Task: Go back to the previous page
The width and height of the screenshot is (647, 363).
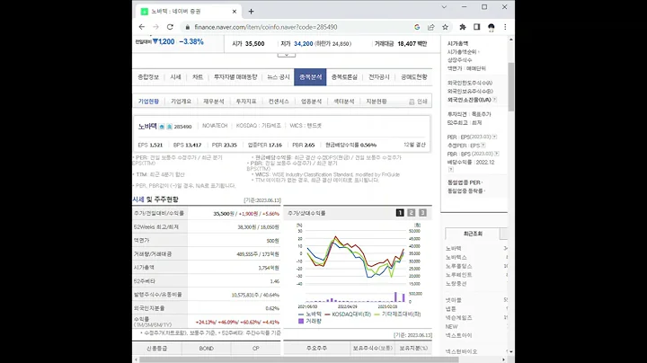Action: (142, 27)
